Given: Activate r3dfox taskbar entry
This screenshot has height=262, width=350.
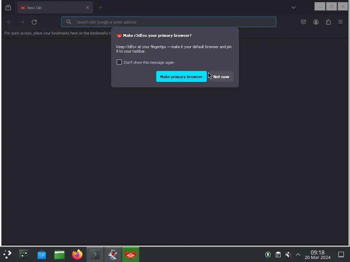Looking at the screenshot, I should pos(130,254).
